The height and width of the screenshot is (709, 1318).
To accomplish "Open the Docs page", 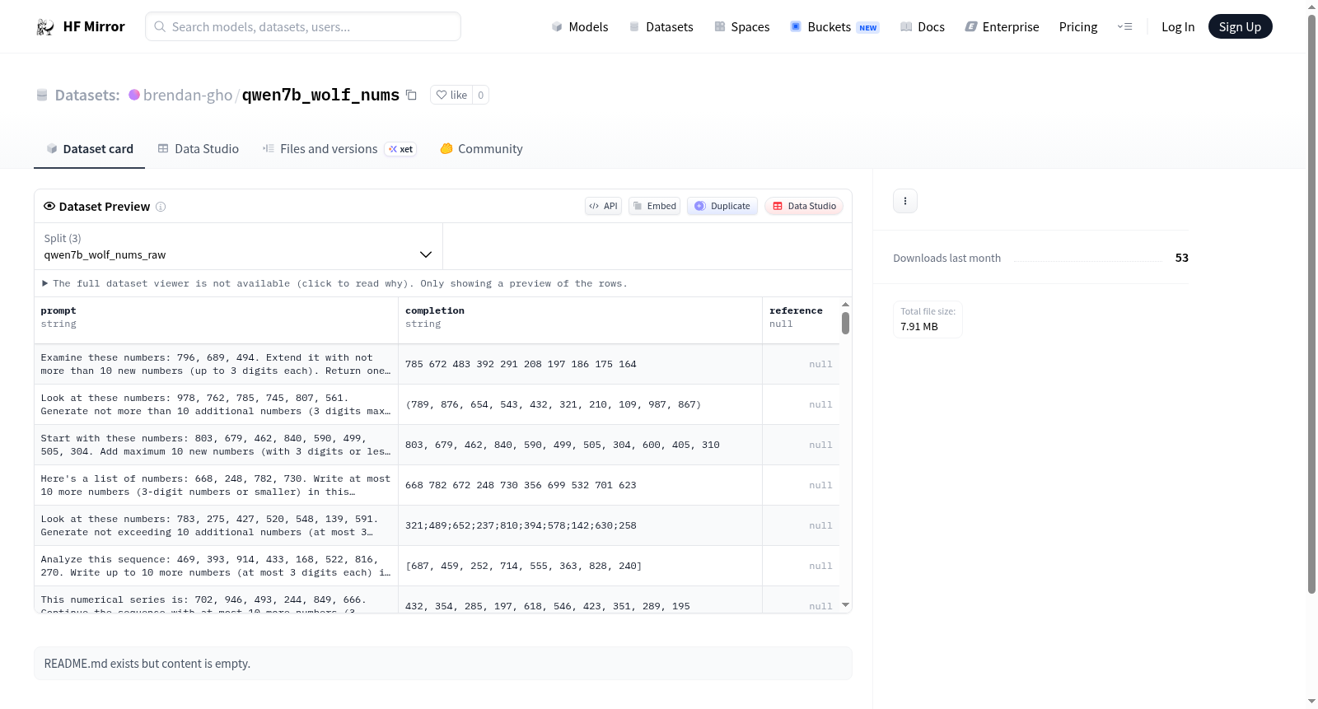I will click(922, 26).
